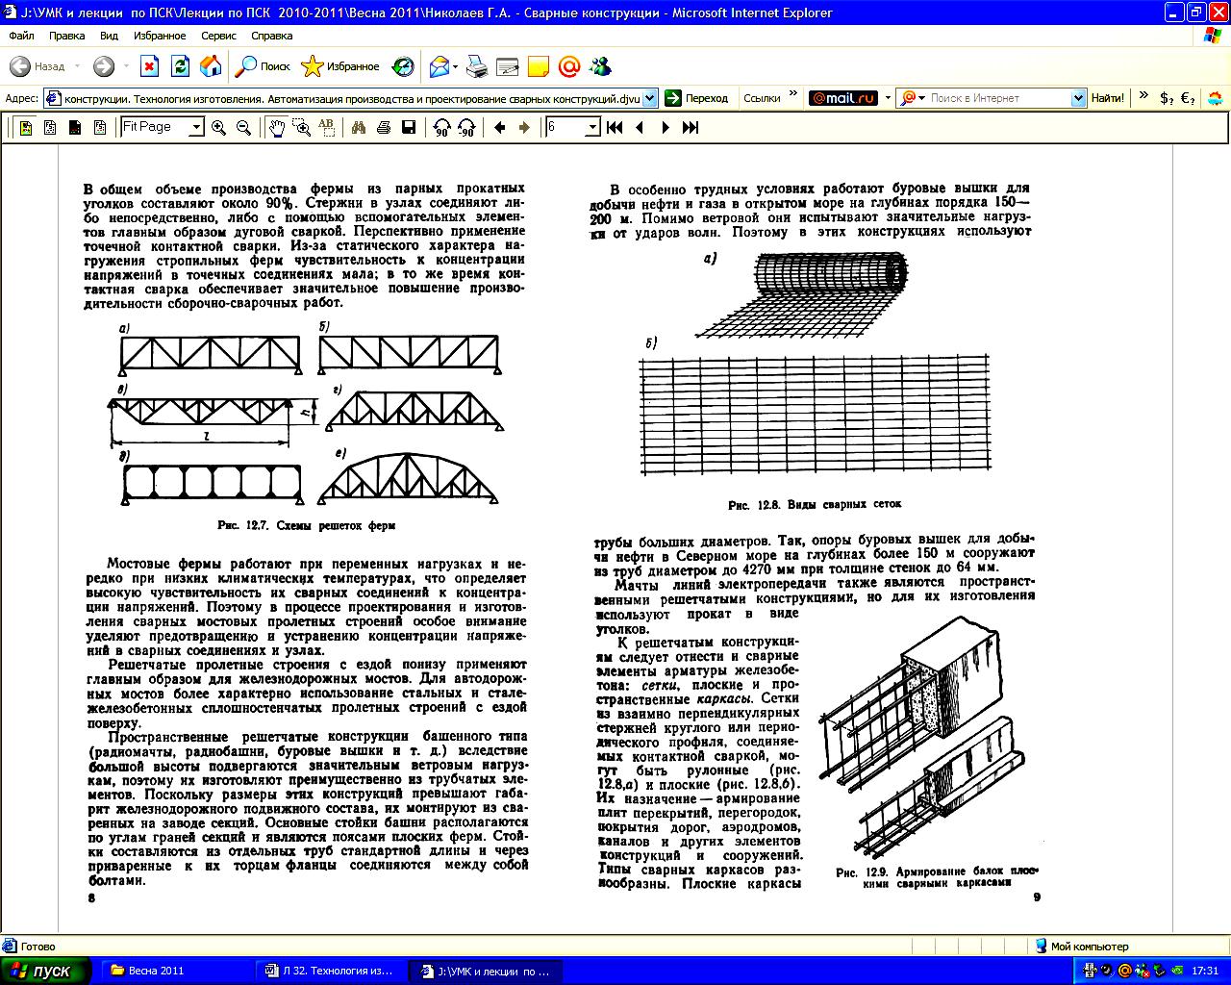Stop page loading with the red X icon
Viewport: 1231px width, 985px height.
pos(149,66)
